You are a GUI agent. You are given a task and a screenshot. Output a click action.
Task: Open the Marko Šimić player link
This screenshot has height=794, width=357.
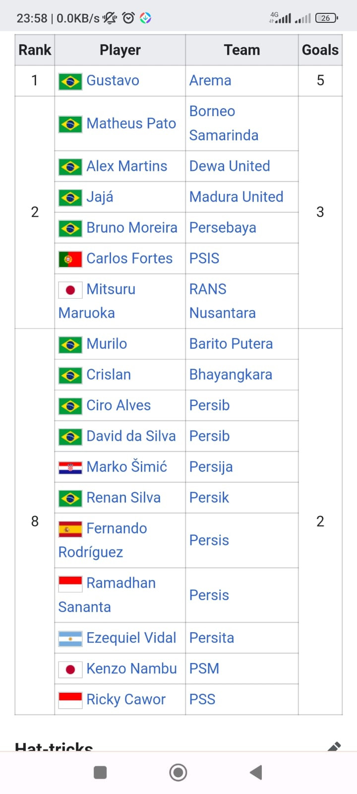(x=126, y=466)
